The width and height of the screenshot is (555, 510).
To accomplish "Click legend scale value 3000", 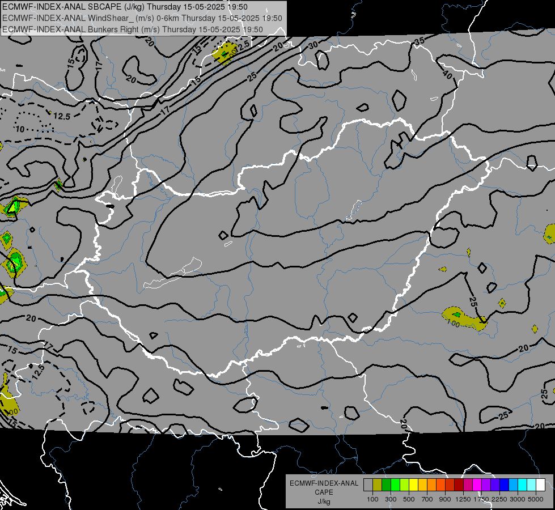I will pos(518,499).
